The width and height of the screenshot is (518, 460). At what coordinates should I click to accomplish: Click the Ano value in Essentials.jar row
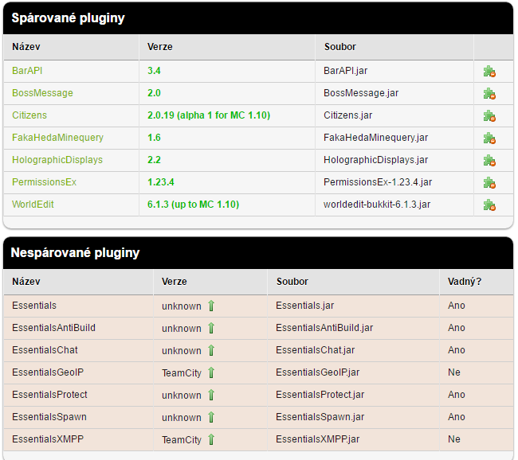tap(456, 306)
